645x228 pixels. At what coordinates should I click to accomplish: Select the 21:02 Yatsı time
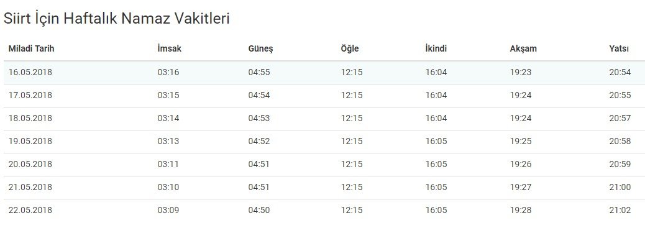(620, 211)
